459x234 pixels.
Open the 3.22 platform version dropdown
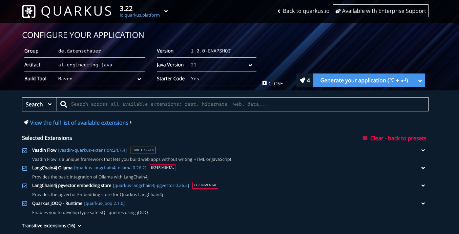tap(166, 11)
